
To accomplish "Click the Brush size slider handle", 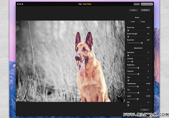I will click(x=128, y=30).
